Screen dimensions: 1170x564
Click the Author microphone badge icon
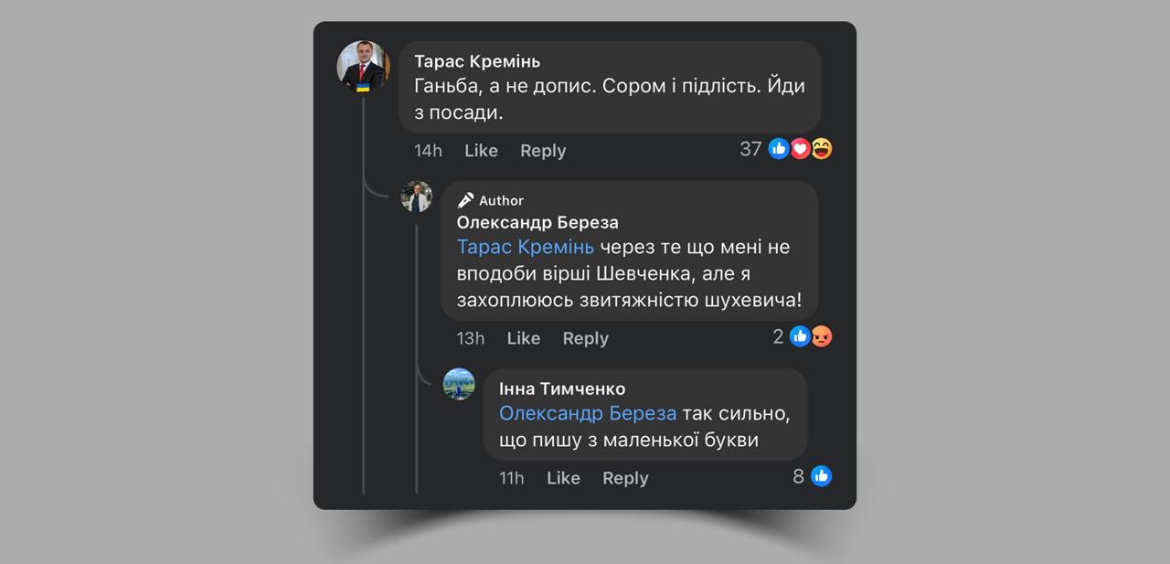[466, 200]
